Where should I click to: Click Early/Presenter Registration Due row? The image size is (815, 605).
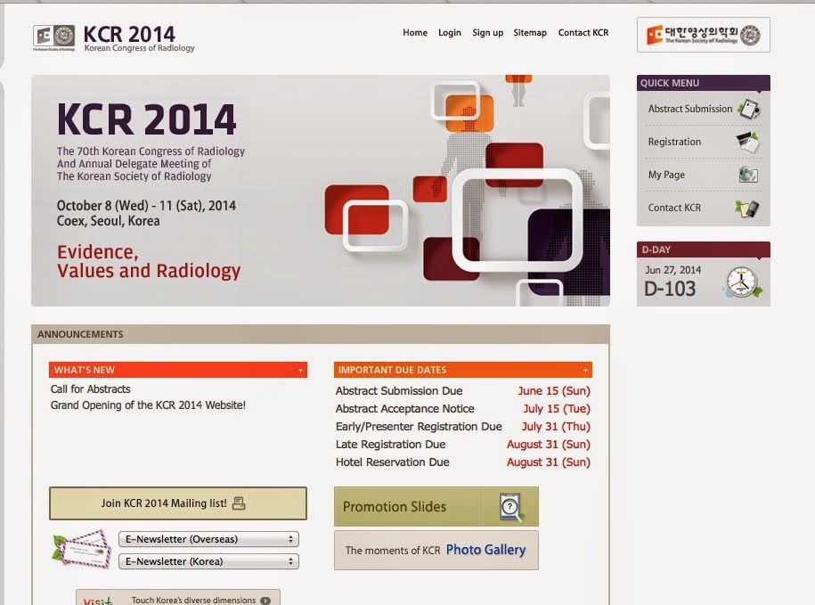462,427
